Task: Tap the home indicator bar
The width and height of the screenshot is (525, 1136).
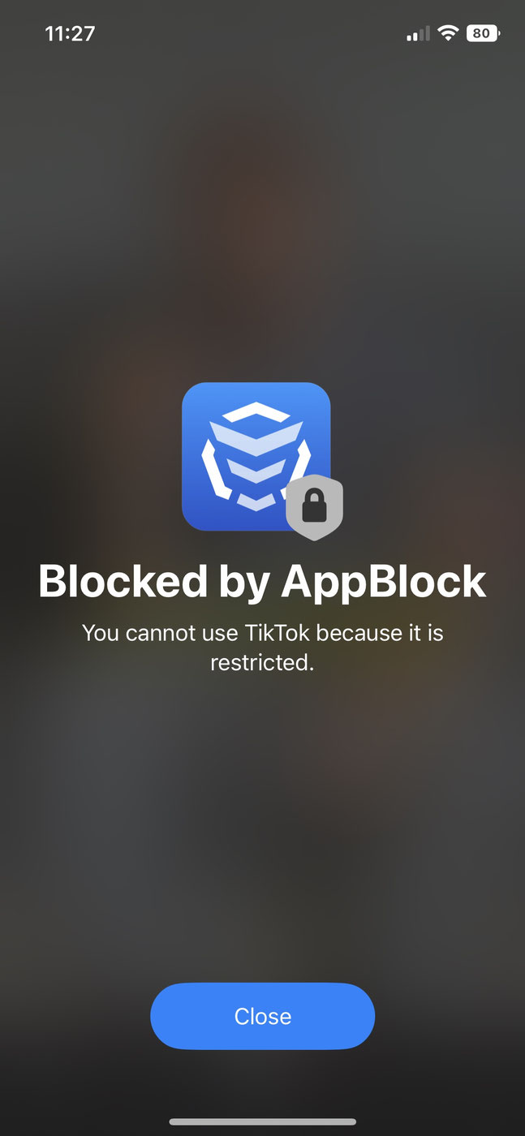Action: pos(262,1121)
